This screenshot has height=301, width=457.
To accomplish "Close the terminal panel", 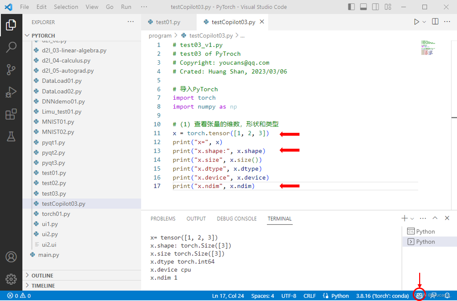I will coord(447,218).
